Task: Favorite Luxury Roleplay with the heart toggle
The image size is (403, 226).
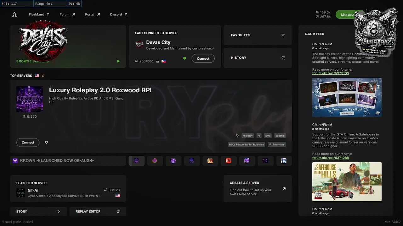Action: tap(47, 143)
